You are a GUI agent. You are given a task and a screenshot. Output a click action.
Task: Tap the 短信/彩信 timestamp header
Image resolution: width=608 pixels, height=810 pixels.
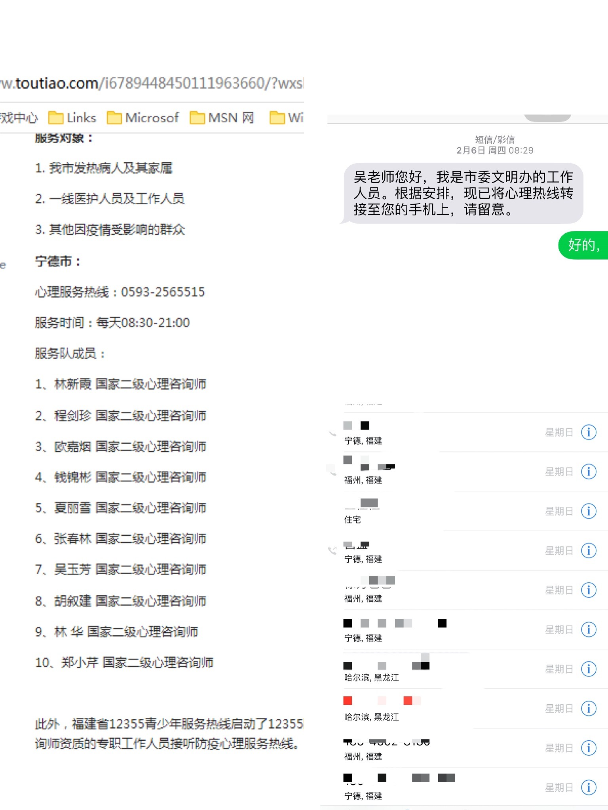click(495, 145)
